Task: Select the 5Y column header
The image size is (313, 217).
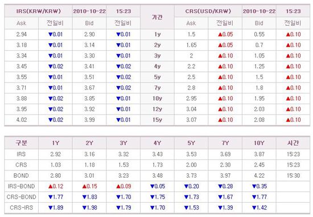Action: click(191, 143)
